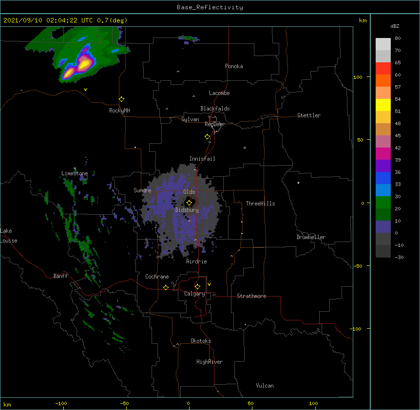420x410 pixels.
Task: Click the small green echo north of Ponoka
Action: tap(189, 38)
